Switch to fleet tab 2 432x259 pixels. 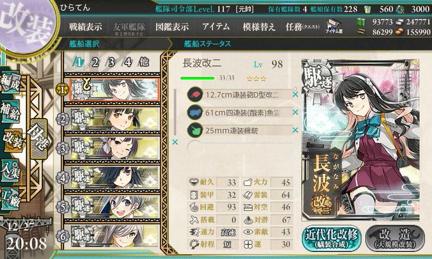tap(95, 63)
